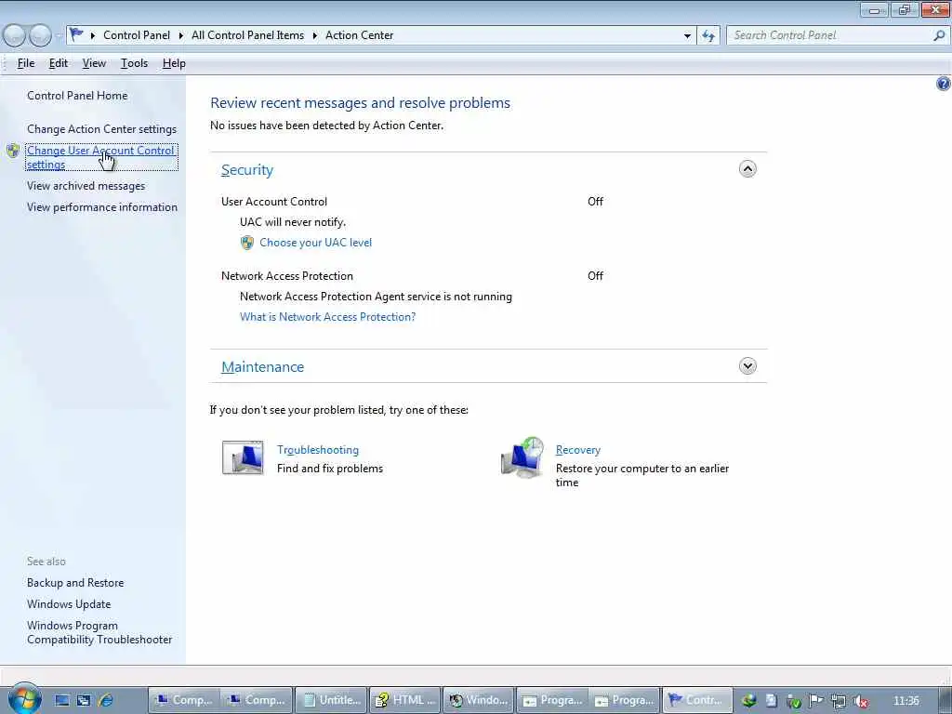Screen dimensions: 952x714
Task: Open the Troubleshooting link
Action: (318, 450)
